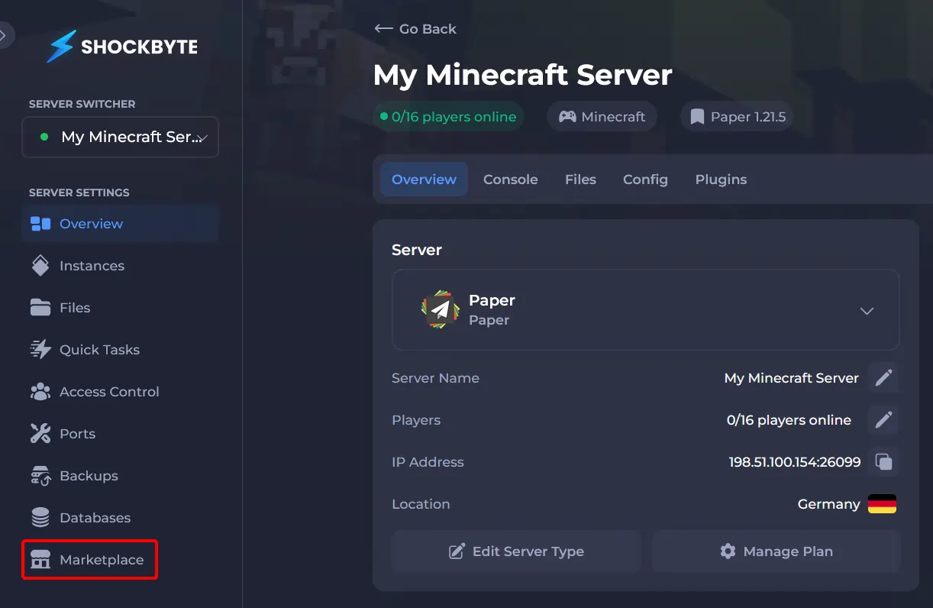Open the Backups sidebar icon
The height and width of the screenshot is (608, 933).
[x=40, y=476]
